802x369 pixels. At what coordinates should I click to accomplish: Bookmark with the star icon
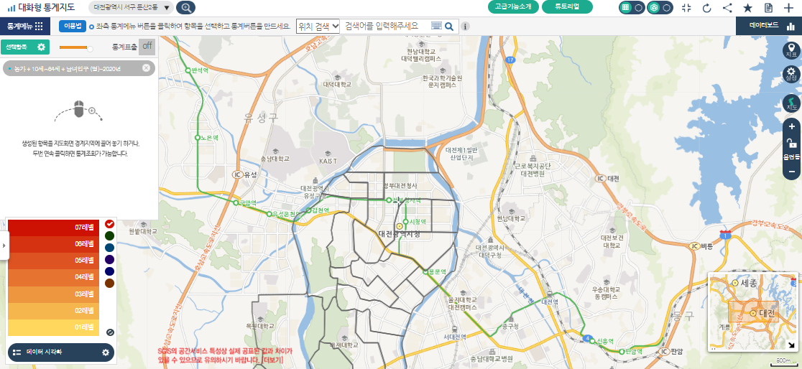[x=747, y=8]
